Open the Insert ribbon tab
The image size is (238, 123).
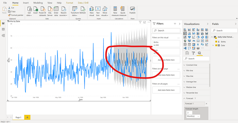pos(26,3)
